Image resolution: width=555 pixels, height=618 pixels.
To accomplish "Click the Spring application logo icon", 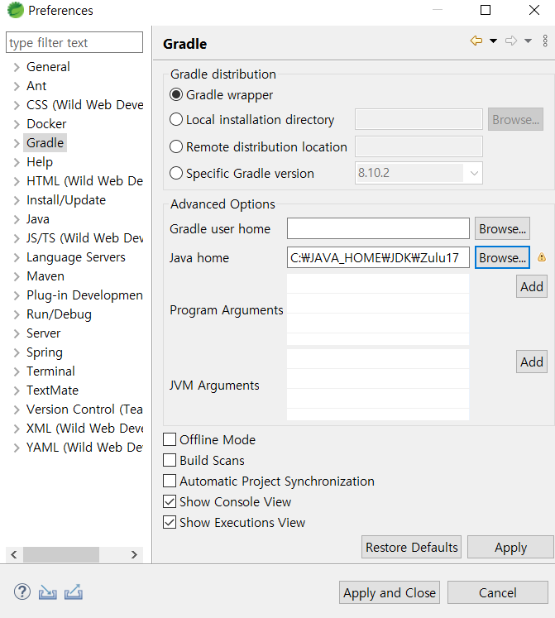I will point(16,10).
